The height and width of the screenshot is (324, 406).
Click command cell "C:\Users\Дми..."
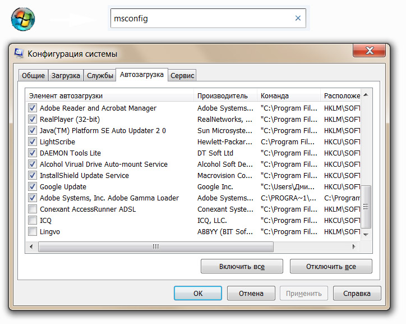coord(288,186)
